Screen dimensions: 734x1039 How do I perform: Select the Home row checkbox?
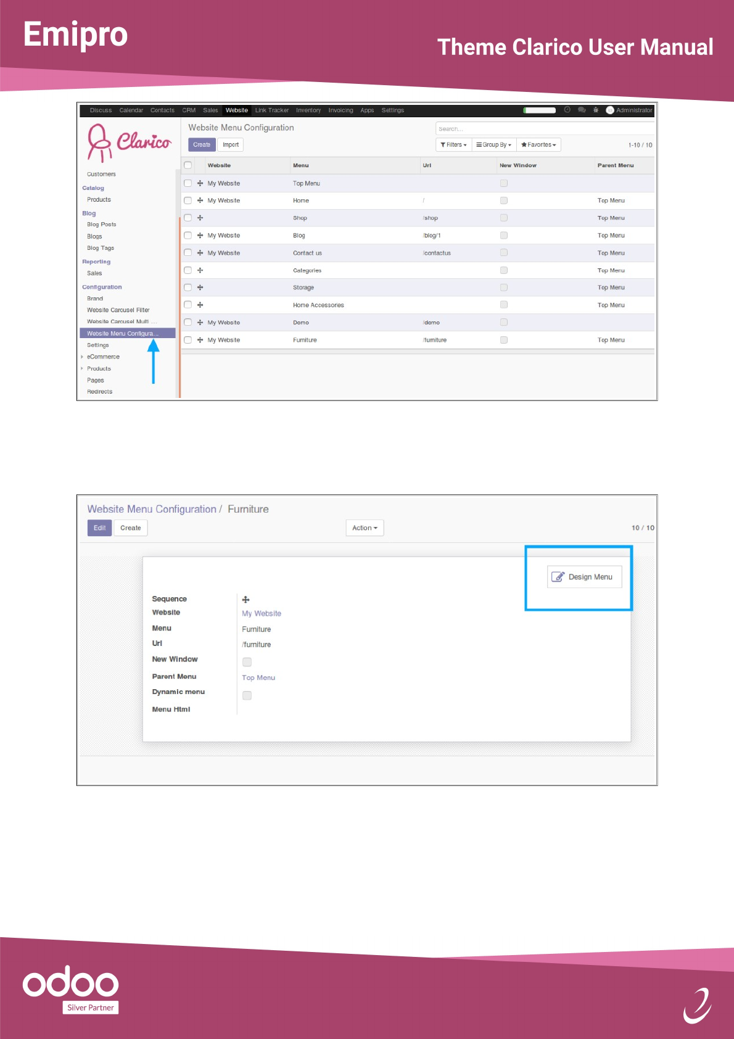pos(188,201)
